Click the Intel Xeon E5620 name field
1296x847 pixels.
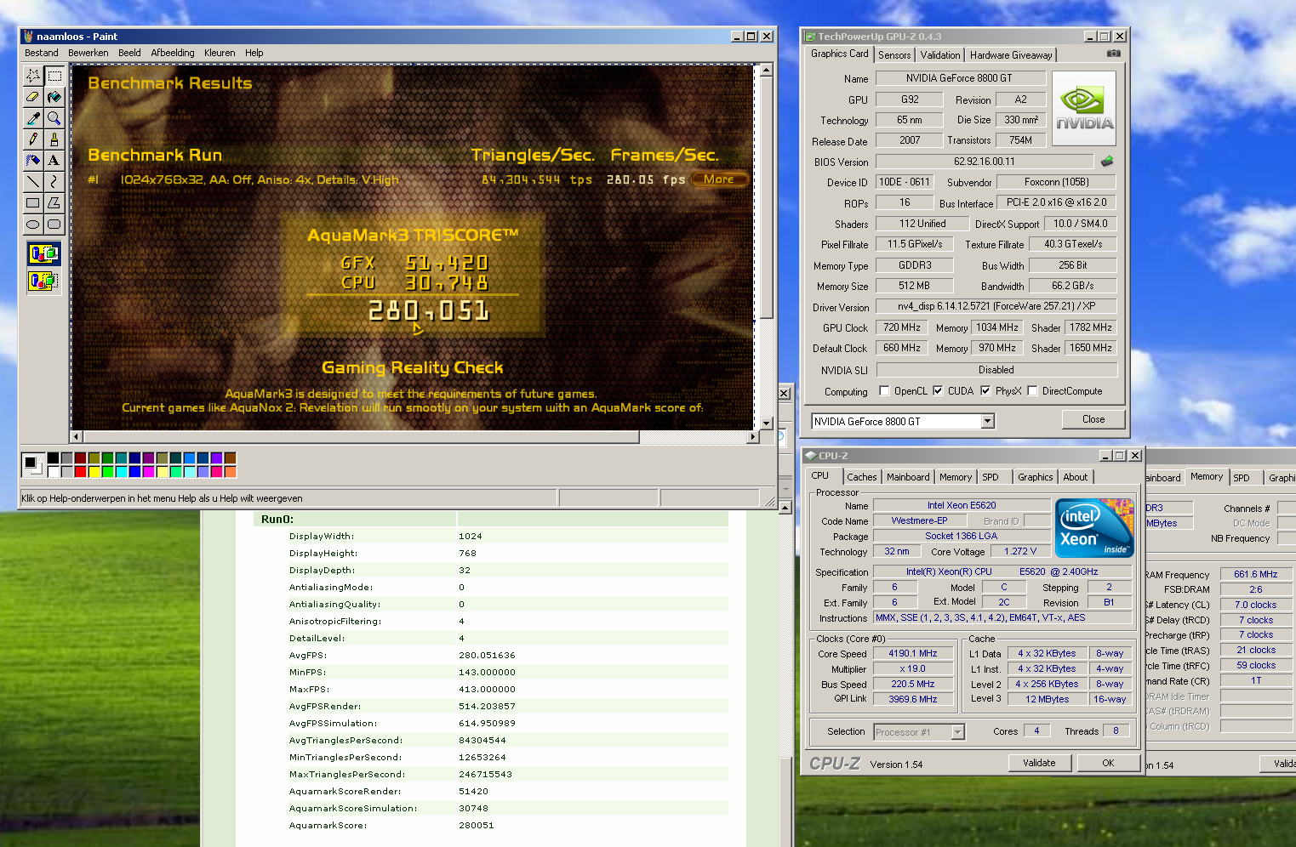coord(962,505)
